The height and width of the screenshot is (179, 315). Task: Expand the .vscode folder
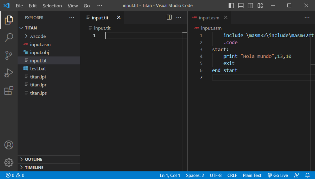(x=49, y=36)
